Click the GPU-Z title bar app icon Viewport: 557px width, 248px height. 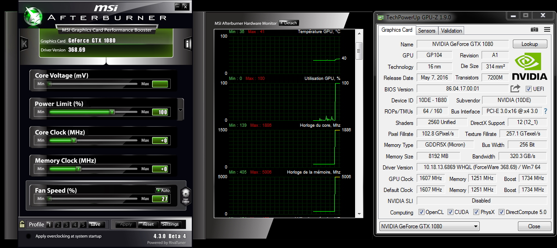(x=380, y=17)
